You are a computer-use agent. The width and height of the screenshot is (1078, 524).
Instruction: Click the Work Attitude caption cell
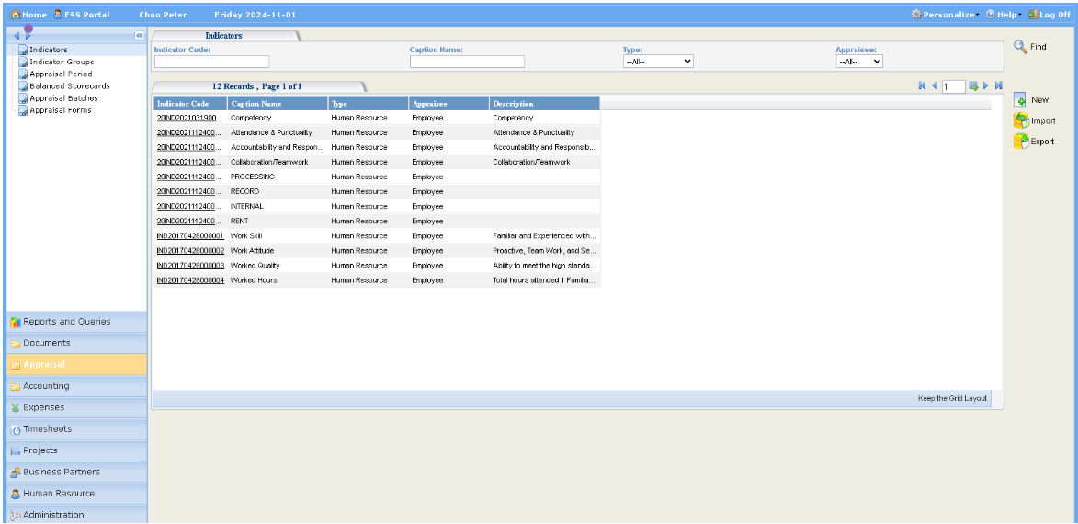[x=278, y=251]
